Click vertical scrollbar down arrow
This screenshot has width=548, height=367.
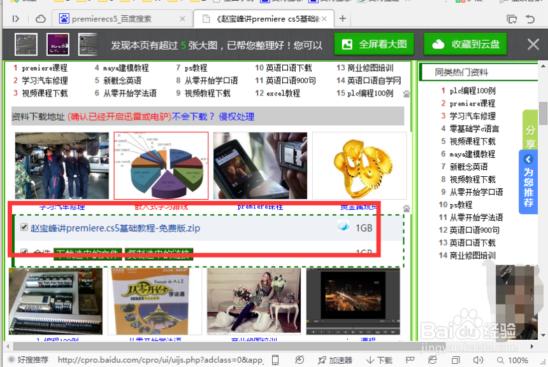click(x=543, y=335)
